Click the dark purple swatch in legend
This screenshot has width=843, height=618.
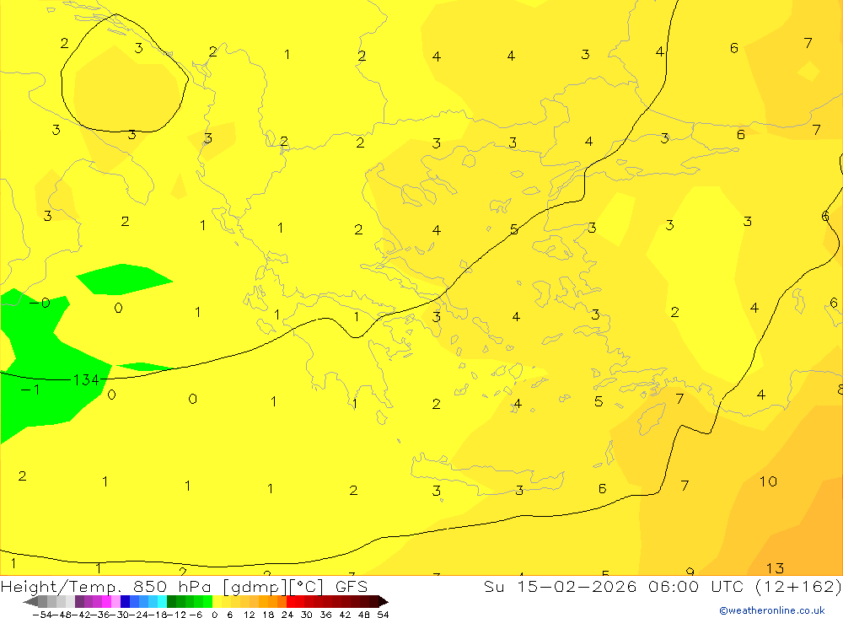click(79, 602)
